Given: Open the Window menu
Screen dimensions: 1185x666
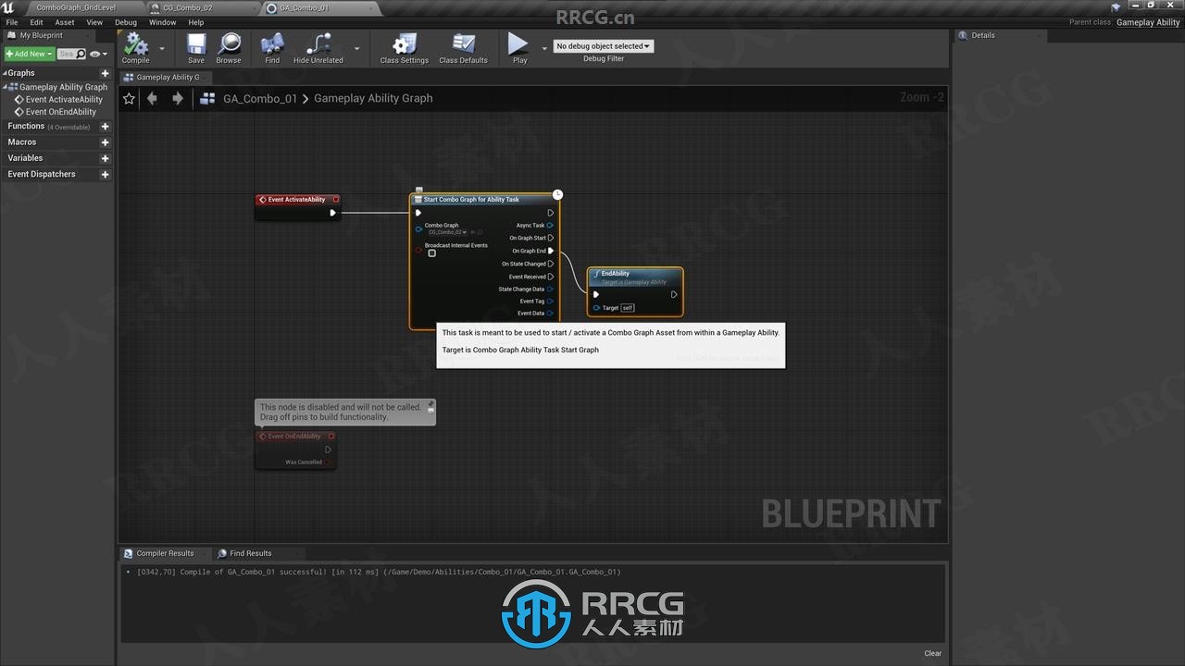Looking at the screenshot, I should click(x=162, y=22).
